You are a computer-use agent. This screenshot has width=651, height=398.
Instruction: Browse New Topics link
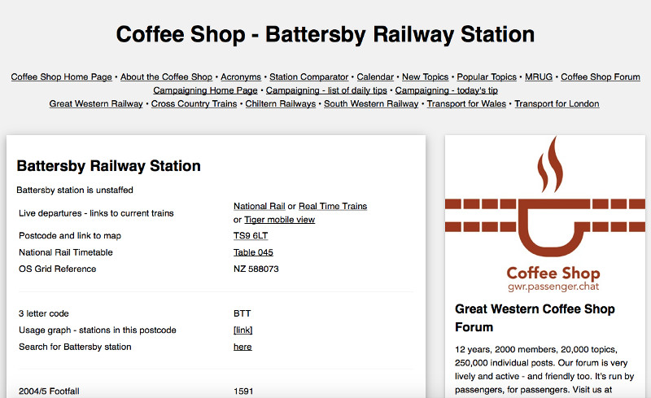tap(425, 77)
